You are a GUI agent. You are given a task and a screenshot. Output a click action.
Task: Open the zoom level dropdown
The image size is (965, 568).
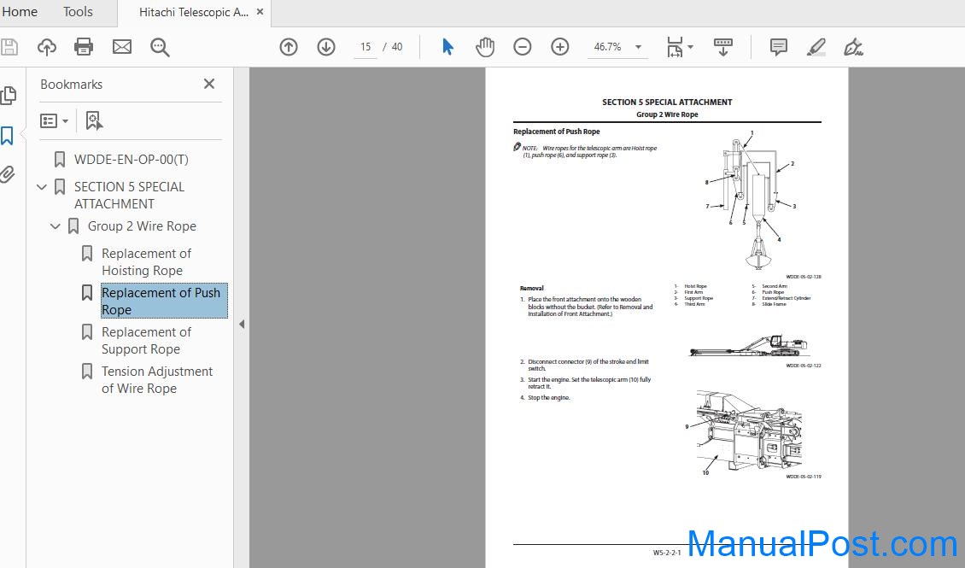click(x=638, y=47)
